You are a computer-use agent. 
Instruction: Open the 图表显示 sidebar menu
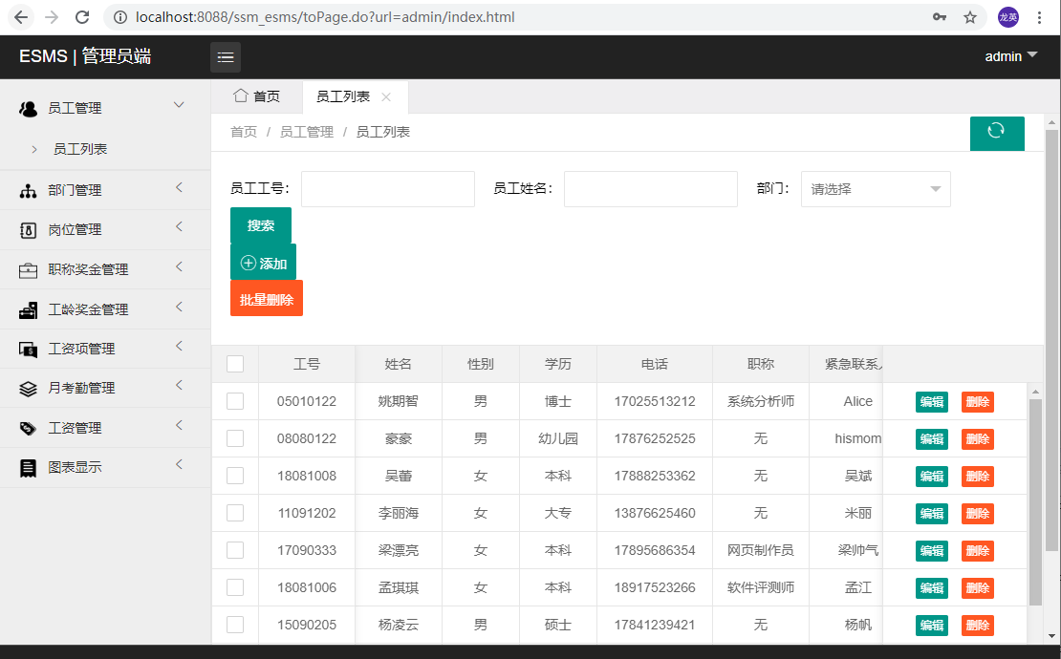(x=105, y=467)
